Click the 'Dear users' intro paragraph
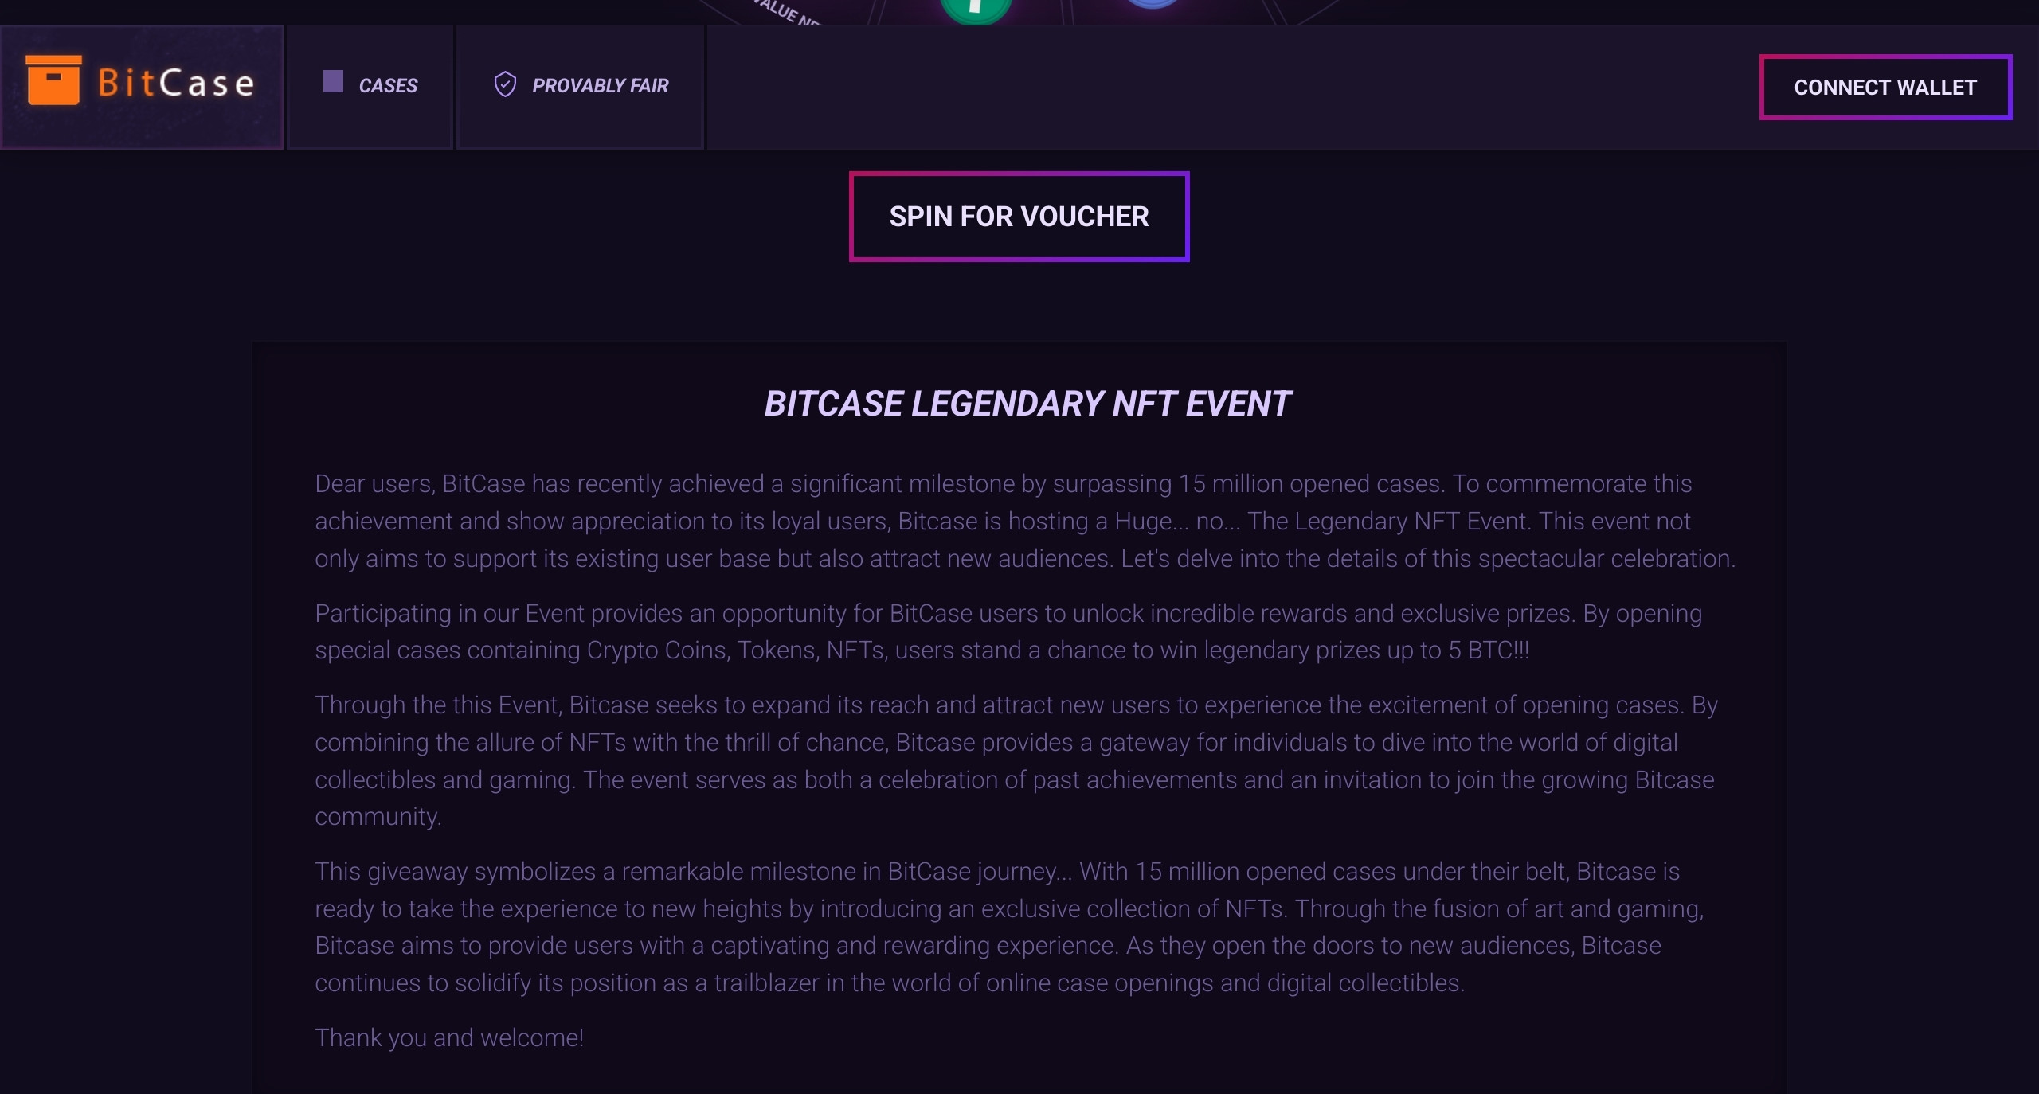This screenshot has height=1094, width=2039. pos(1024,521)
